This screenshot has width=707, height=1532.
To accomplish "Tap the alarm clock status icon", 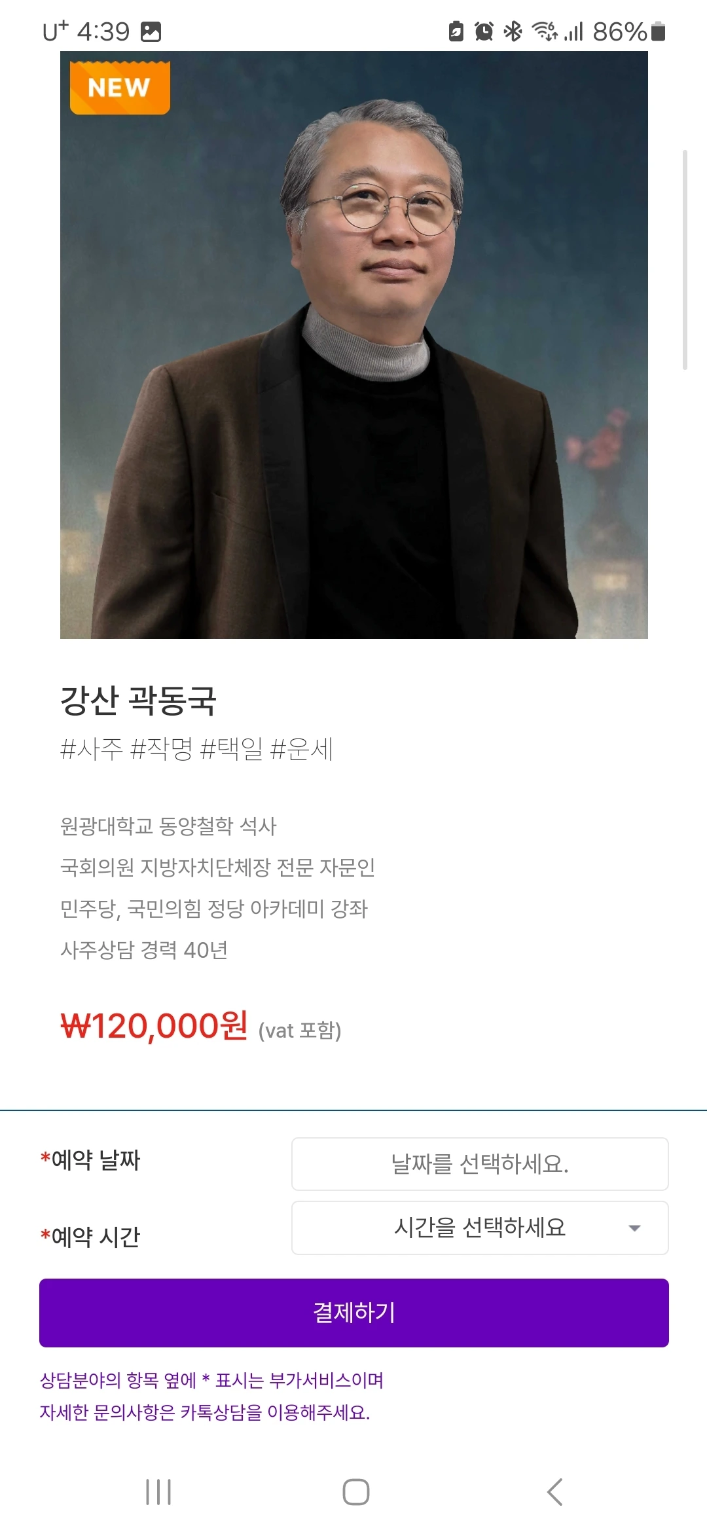I will (484, 31).
